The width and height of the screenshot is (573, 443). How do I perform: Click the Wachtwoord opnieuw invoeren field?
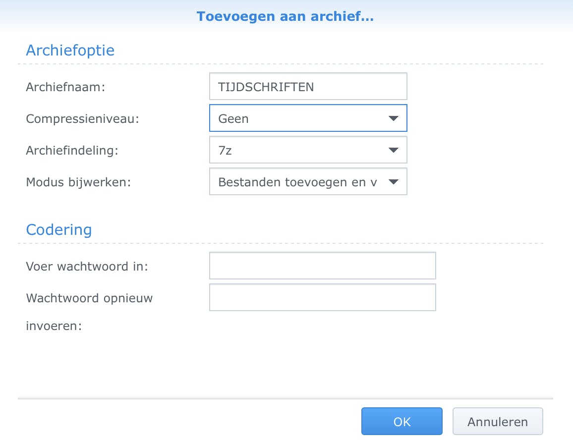[322, 297]
